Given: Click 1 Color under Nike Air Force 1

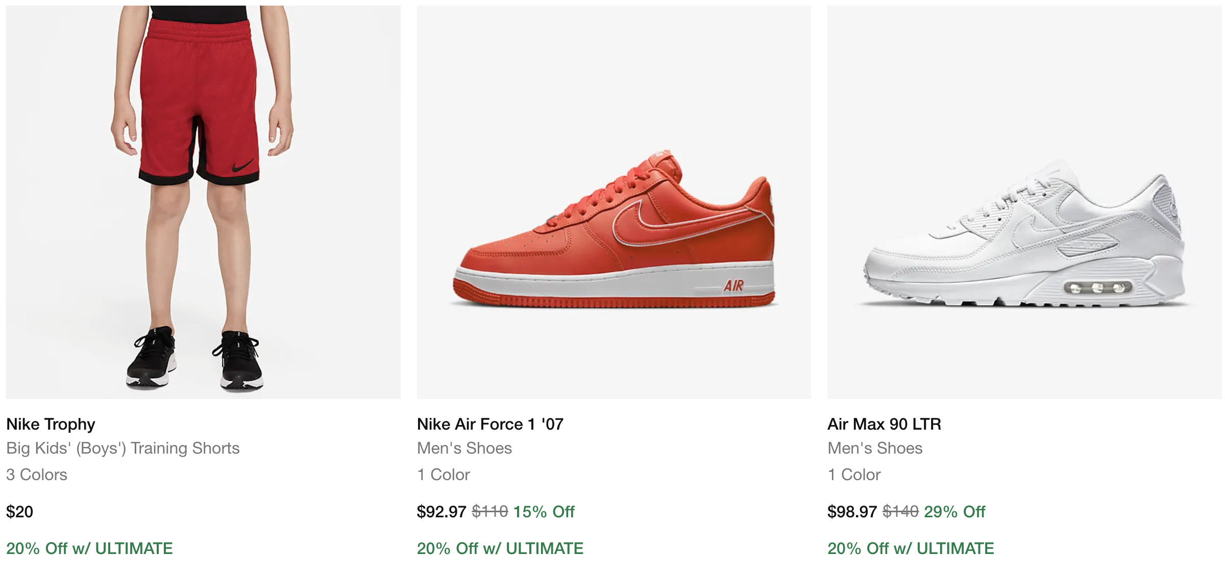Looking at the screenshot, I should coord(443,474).
